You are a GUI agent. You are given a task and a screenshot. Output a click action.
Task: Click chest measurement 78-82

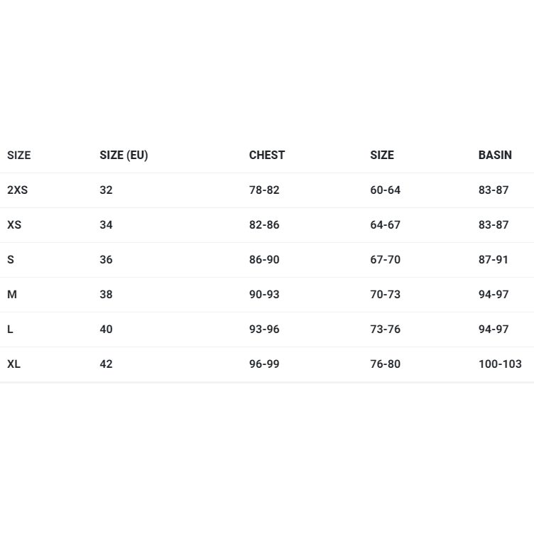(264, 190)
